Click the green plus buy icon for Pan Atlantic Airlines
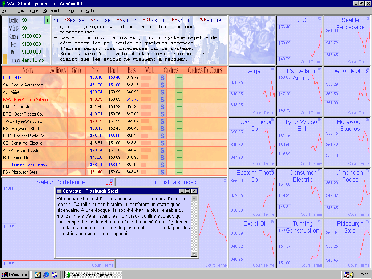372x279 pixels. coord(179,100)
